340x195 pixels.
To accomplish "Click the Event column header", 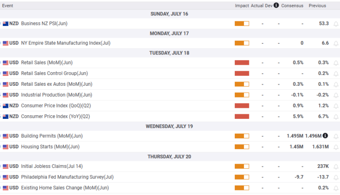I will click(x=8, y=5).
